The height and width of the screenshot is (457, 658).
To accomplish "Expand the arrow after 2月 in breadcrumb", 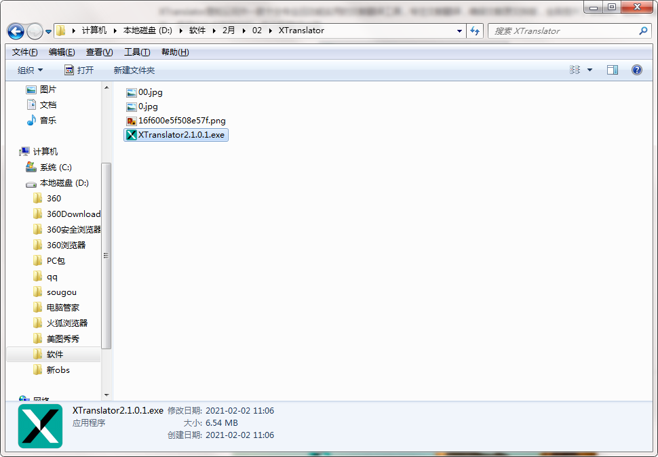I will (x=244, y=31).
